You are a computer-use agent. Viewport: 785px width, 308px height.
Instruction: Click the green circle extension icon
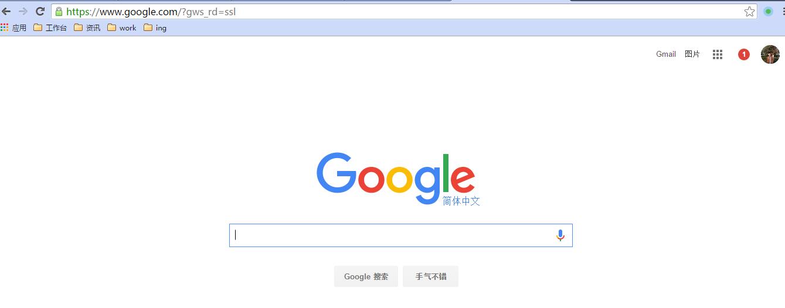768,11
